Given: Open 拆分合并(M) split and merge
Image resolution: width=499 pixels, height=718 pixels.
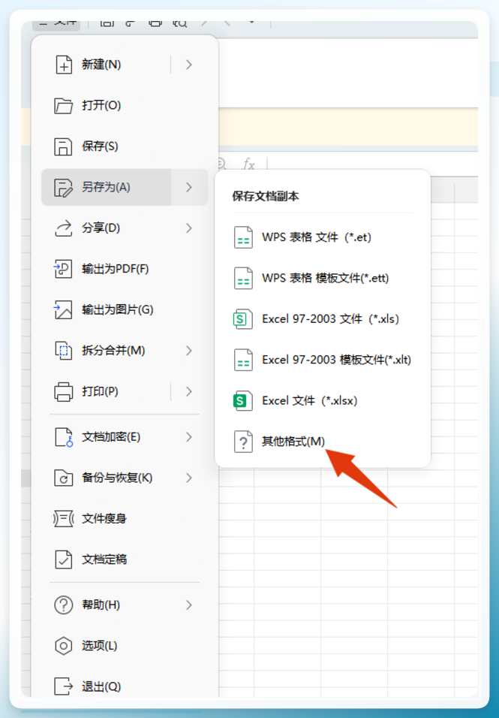Looking at the screenshot, I should click(125, 350).
